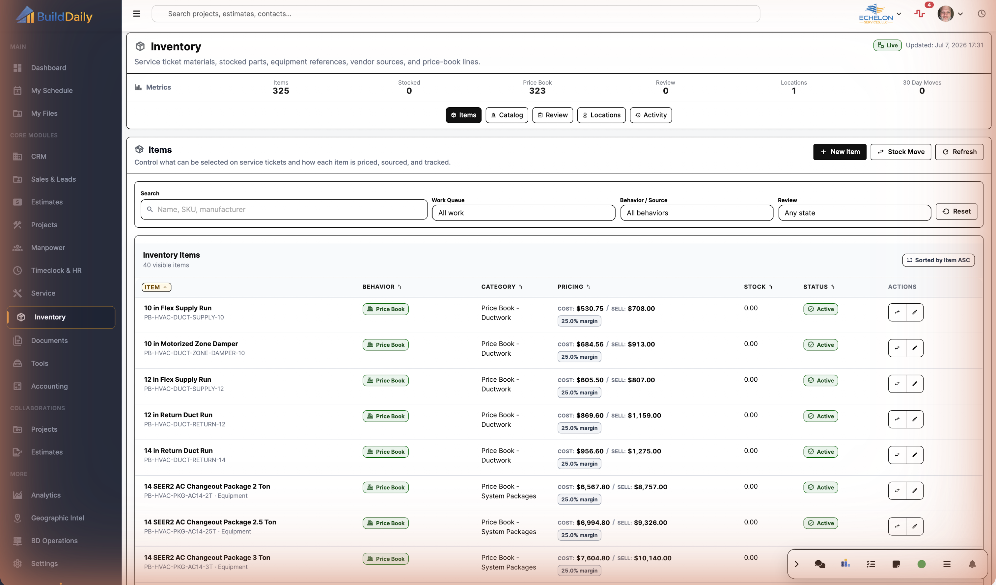996x585 pixels.
Task: Open the bell icon in bottom toolbar
Action: point(972,564)
